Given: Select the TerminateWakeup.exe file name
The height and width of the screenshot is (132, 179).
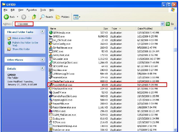Looking at the screenshot, I should (65, 126).
